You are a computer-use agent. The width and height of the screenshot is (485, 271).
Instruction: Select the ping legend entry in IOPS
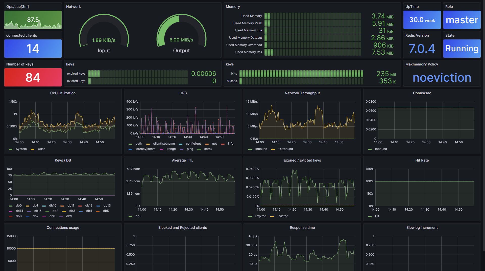(x=190, y=149)
